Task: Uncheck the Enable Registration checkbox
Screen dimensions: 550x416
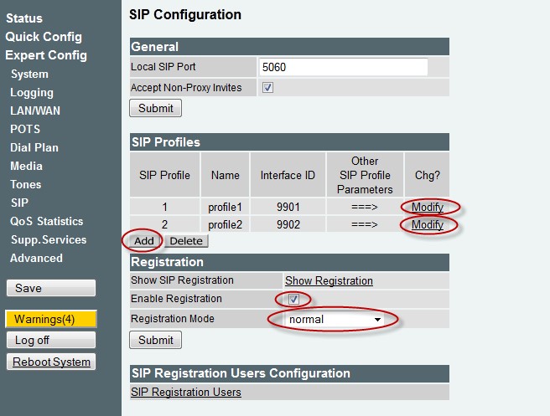Action: pos(293,299)
